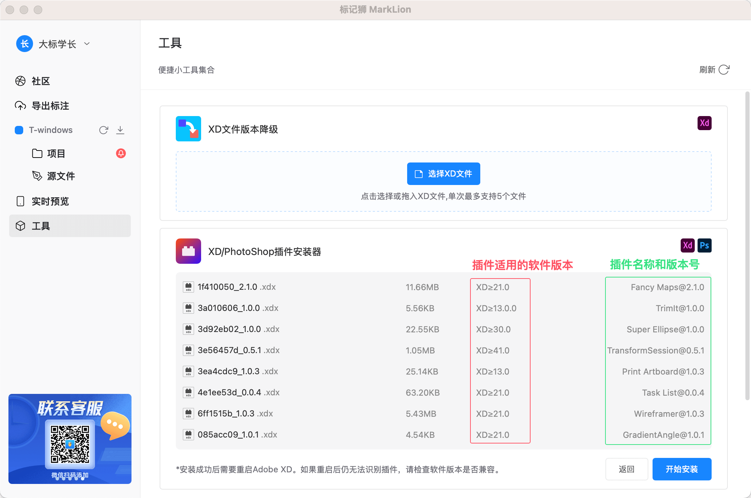The height and width of the screenshot is (498, 751).
Task: Click the Ps badge on plugin installer card
Action: coord(705,245)
